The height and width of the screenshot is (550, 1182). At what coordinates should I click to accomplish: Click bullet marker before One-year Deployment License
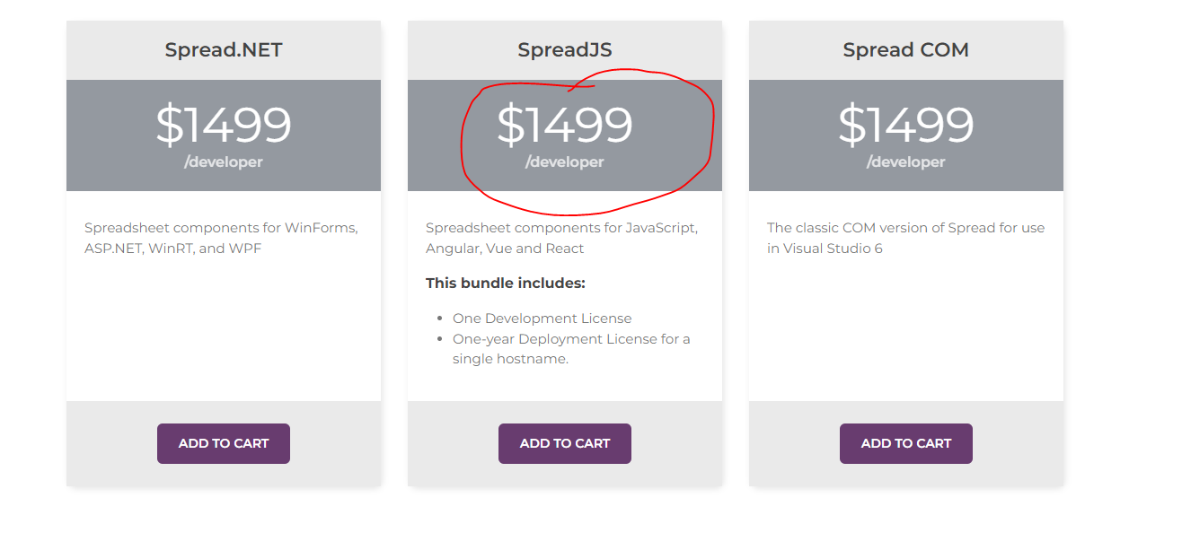(439, 339)
